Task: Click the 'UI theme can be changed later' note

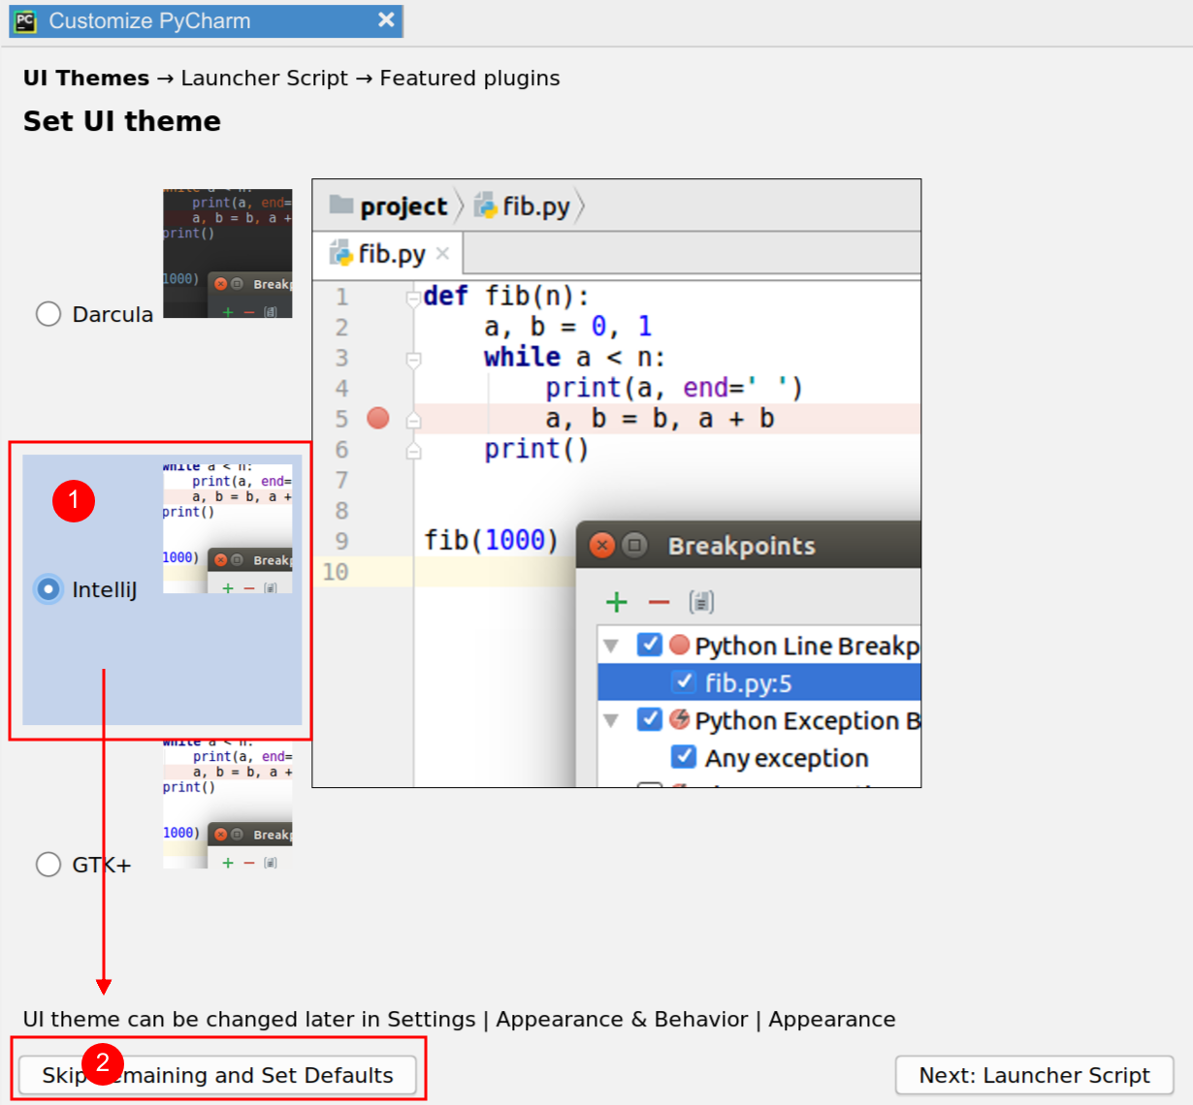Action: (460, 1019)
